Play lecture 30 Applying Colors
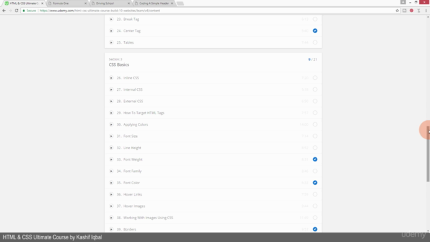This screenshot has width=430, height=242. point(111,124)
